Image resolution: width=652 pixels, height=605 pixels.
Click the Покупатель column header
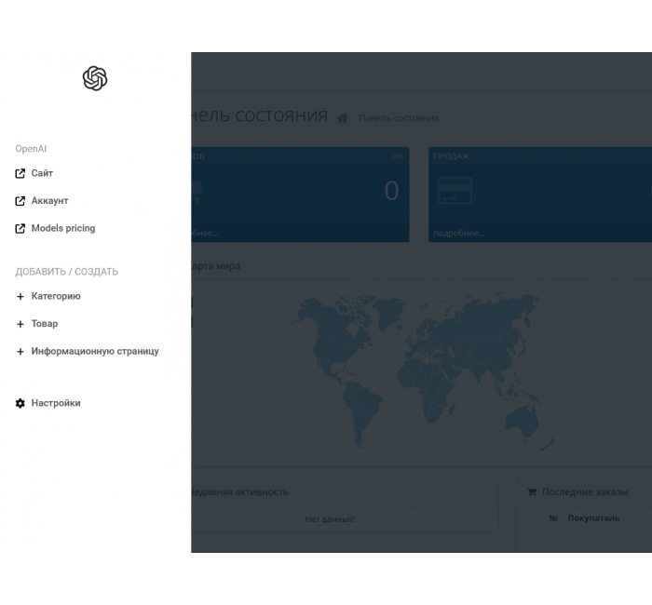[x=593, y=518]
